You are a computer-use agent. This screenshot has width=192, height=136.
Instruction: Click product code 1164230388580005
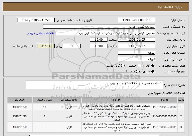pos(165,116)
